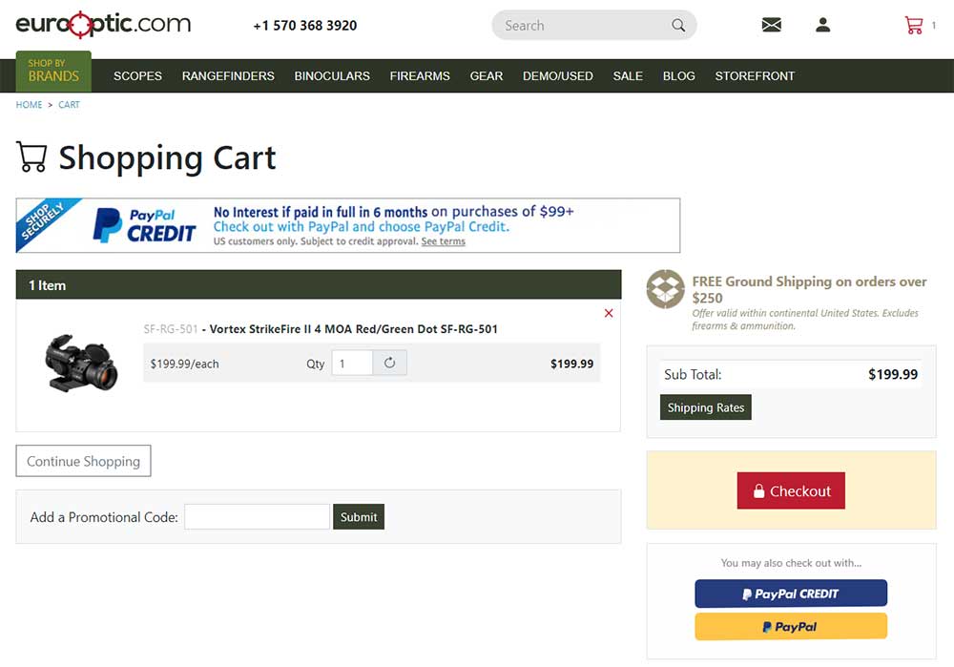Click Continue Shopping
This screenshot has height=667, width=954.
83,461
